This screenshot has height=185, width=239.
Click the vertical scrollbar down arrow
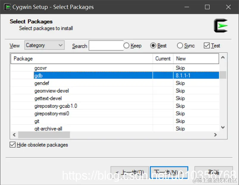point(223,127)
